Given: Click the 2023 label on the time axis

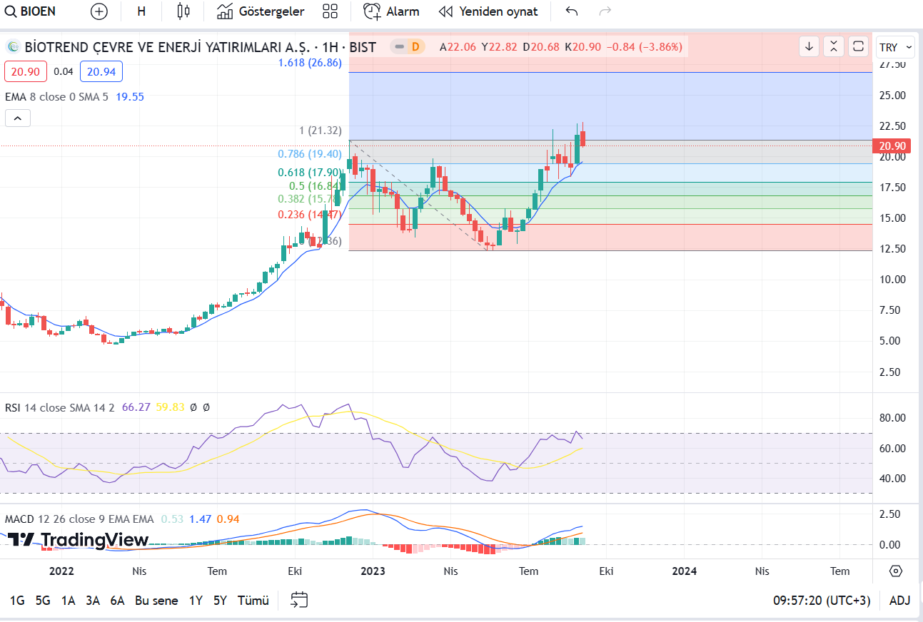Looking at the screenshot, I should [x=373, y=571].
